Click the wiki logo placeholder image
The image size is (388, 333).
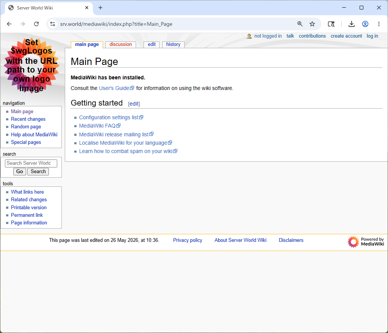point(32,65)
